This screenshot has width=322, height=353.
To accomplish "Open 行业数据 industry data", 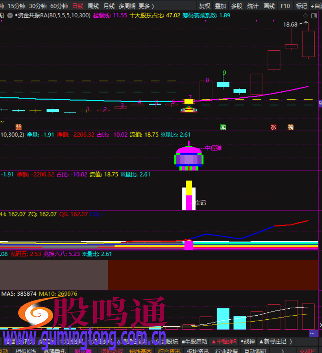I will click(x=227, y=351).
